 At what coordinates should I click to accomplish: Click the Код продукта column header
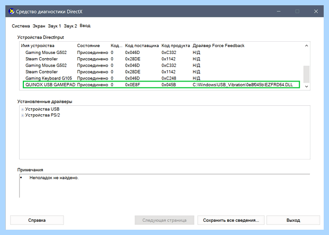(176, 46)
